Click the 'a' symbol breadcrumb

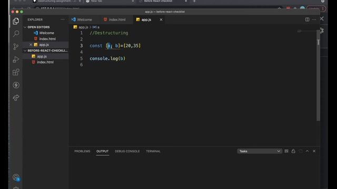coord(96,27)
